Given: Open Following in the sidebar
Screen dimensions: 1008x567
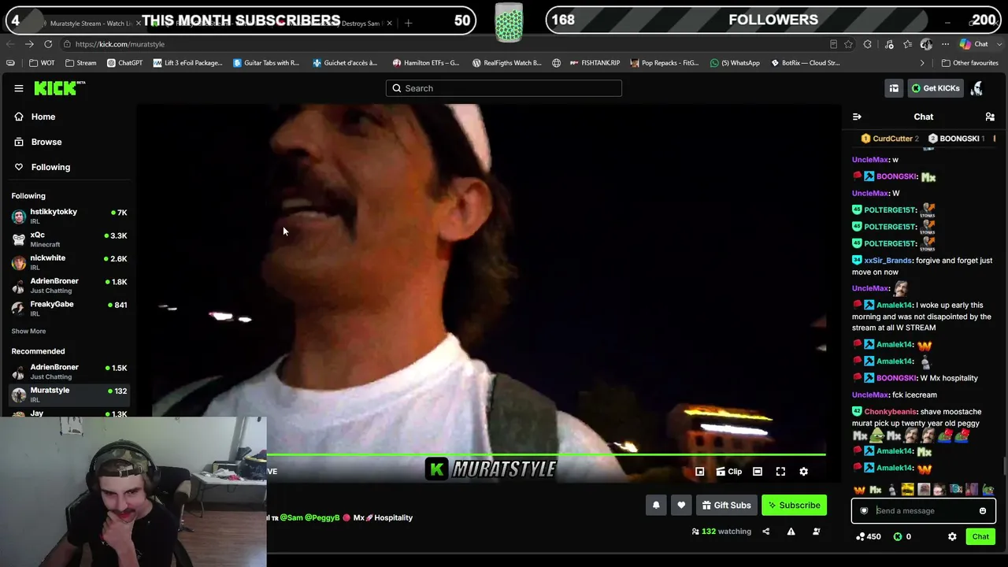Looking at the screenshot, I should click(50, 167).
